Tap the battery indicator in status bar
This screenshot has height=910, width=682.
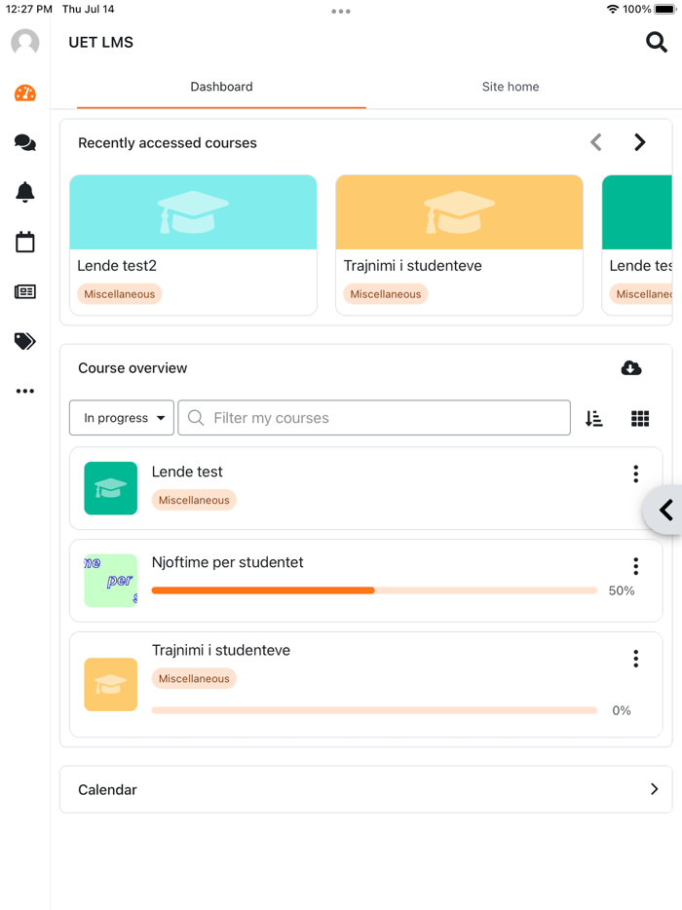665,10
